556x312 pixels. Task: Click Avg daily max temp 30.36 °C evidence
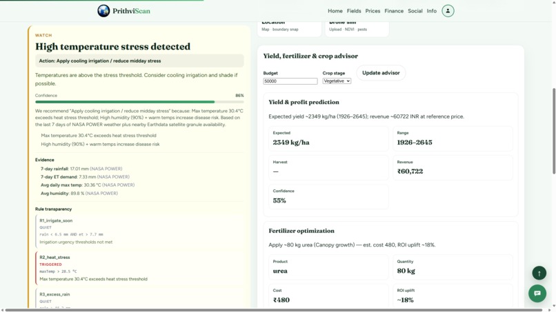88,185
